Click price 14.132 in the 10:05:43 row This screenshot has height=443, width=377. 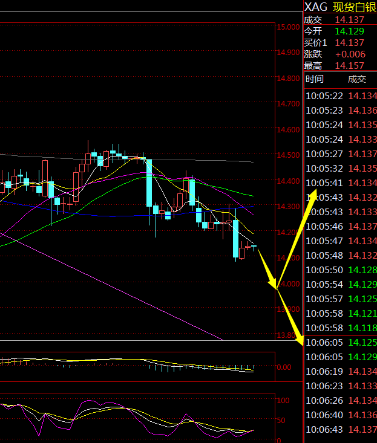tap(362, 198)
